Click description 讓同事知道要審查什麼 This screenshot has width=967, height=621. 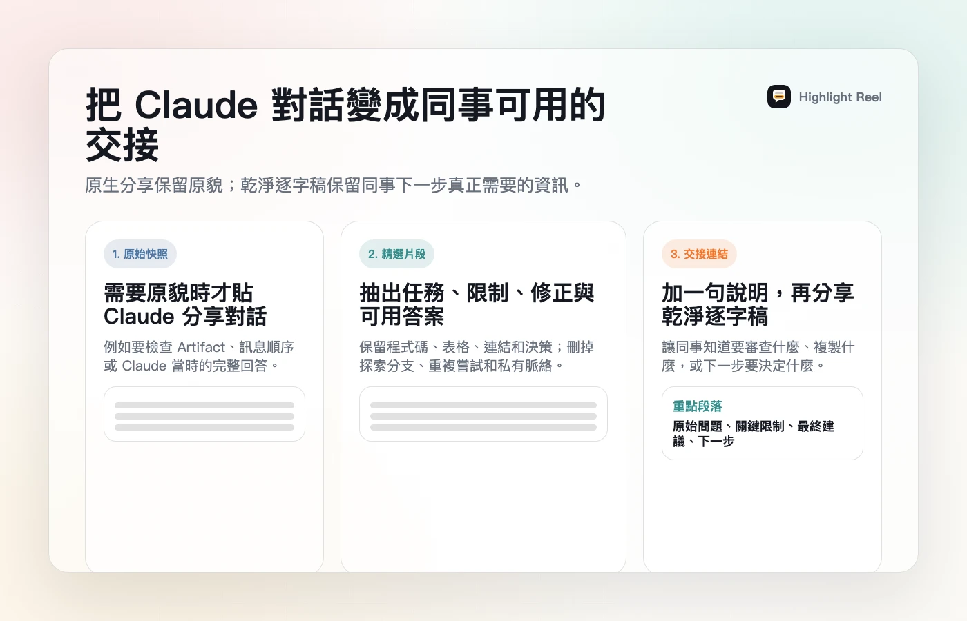click(x=758, y=356)
